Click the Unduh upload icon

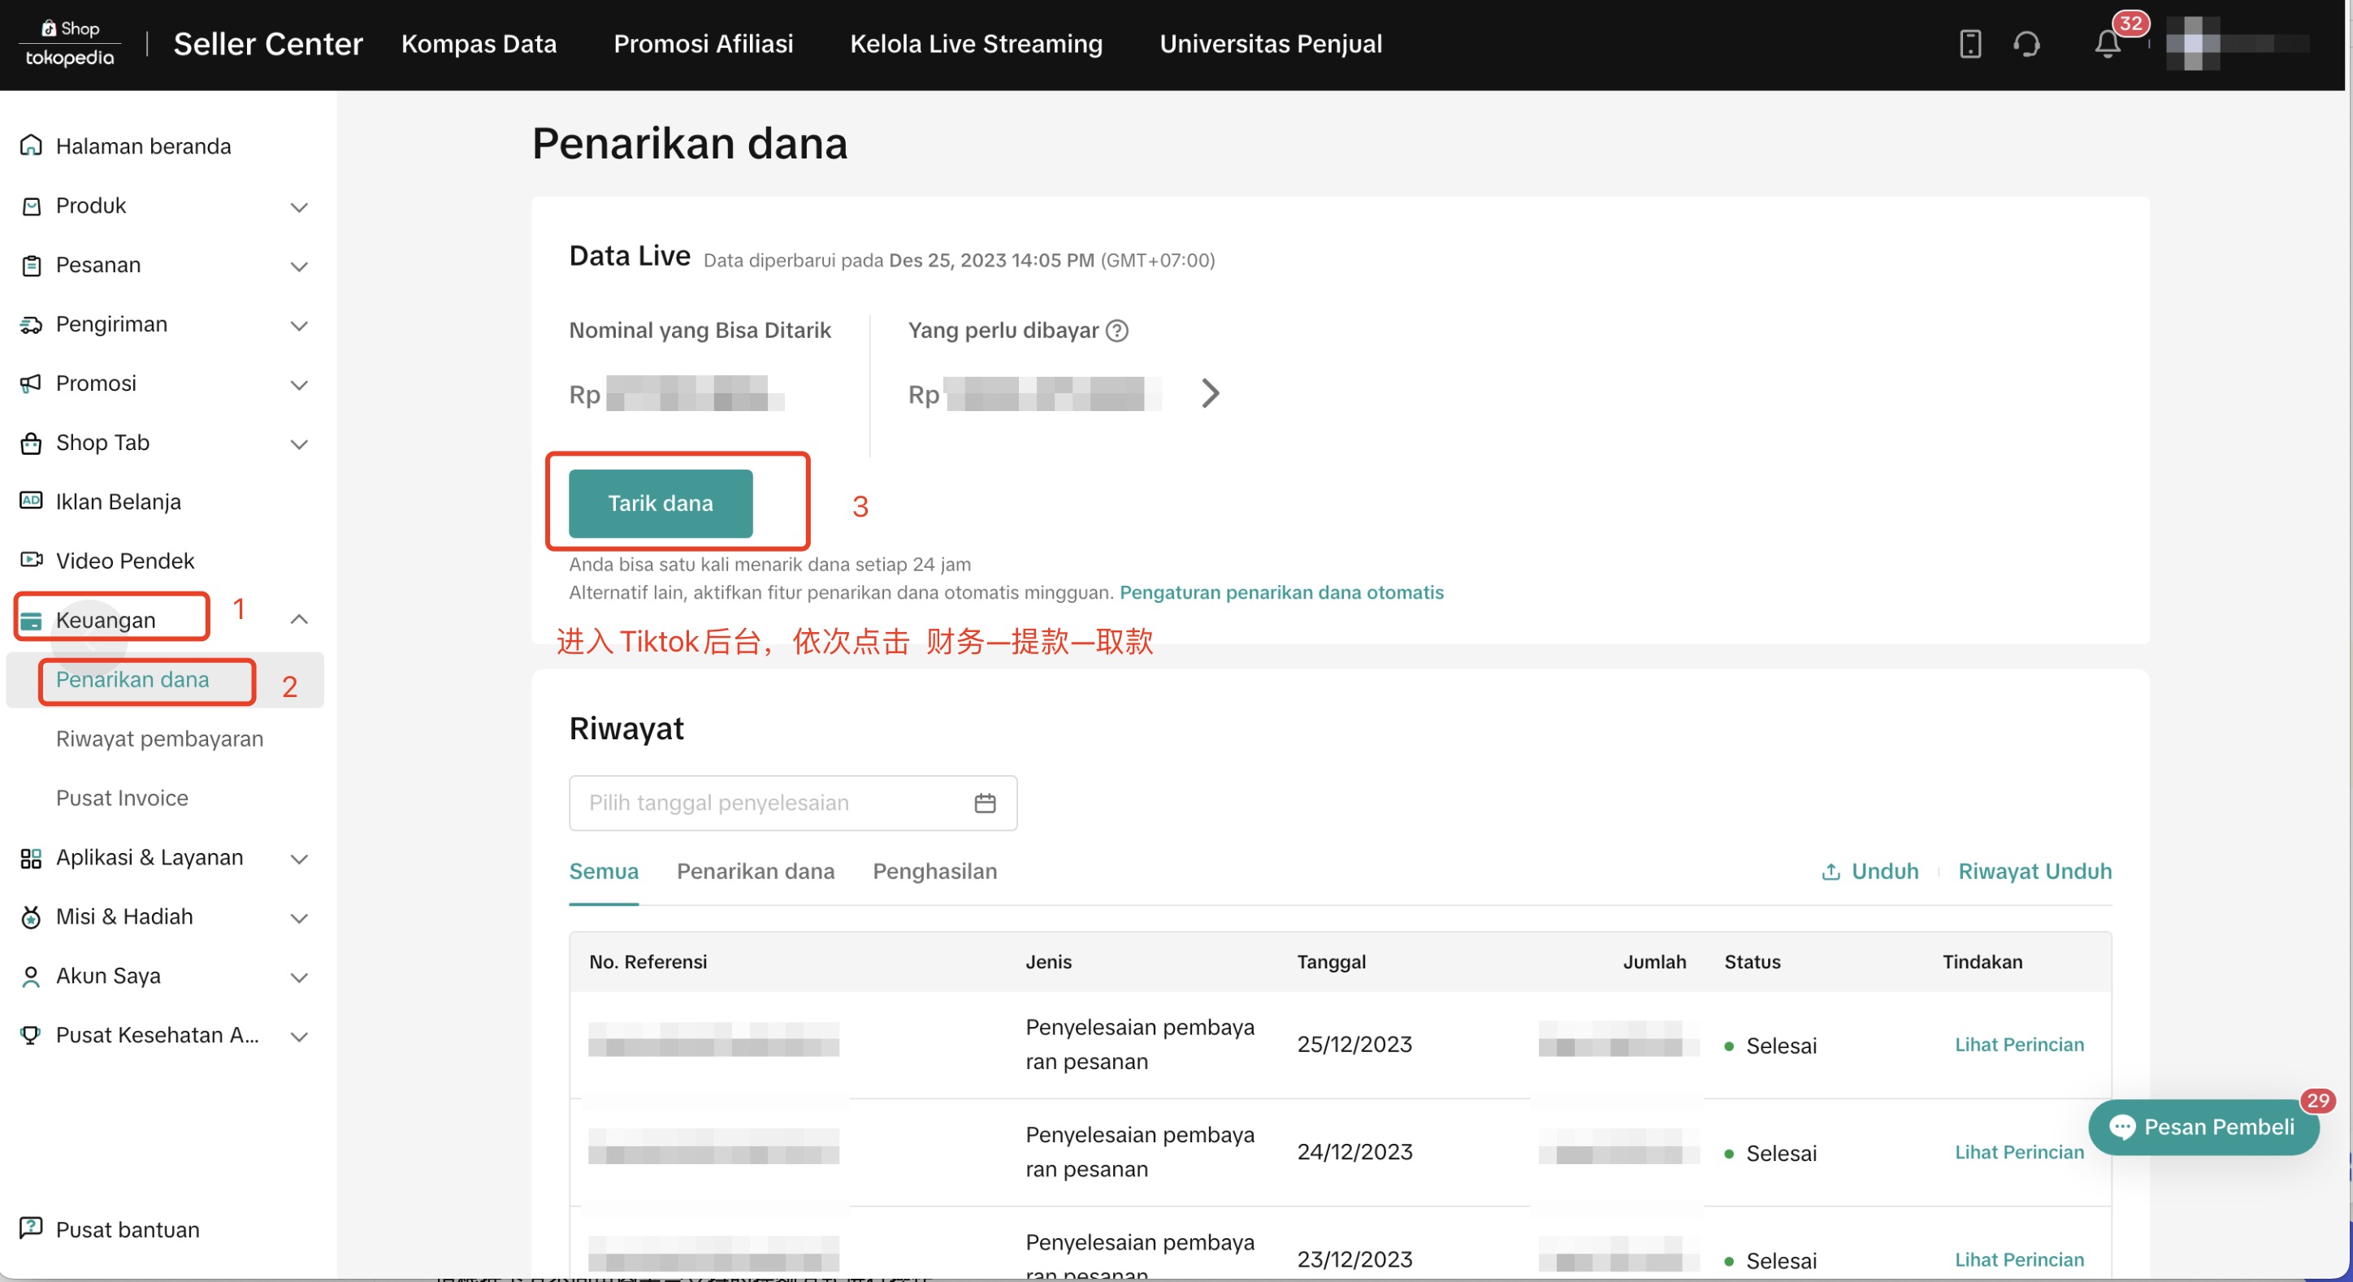1831,871
